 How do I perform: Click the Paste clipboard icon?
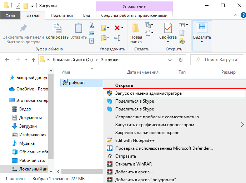pyautogui.click(x=78, y=28)
